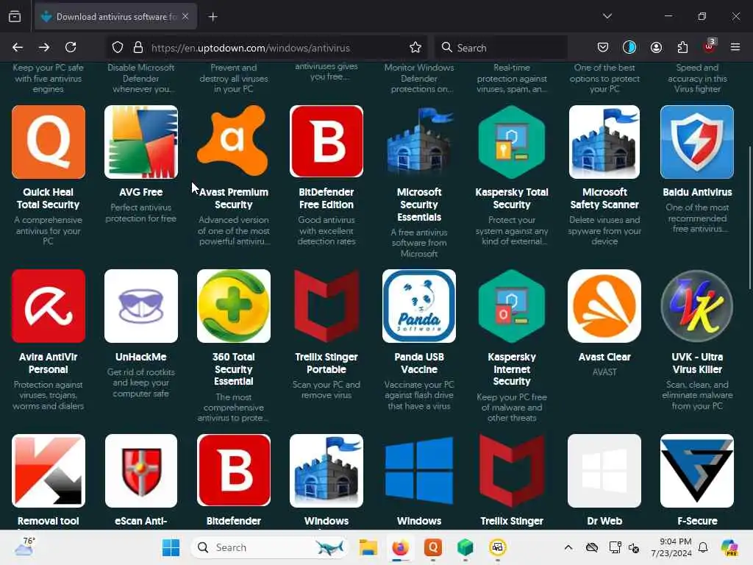The height and width of the screenshot is (565, 753).
Task: Reload the current page
Action: [71, 47]
